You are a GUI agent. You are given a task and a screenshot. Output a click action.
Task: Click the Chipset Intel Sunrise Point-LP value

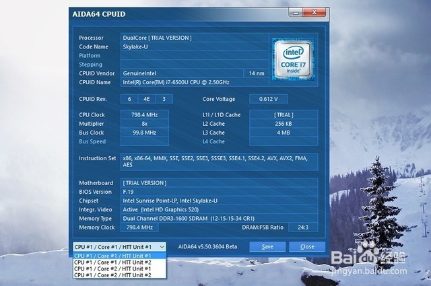(219, 201)
